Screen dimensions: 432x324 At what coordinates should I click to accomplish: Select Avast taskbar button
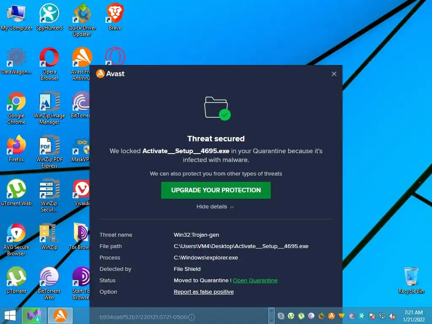[x=60, y=316]
